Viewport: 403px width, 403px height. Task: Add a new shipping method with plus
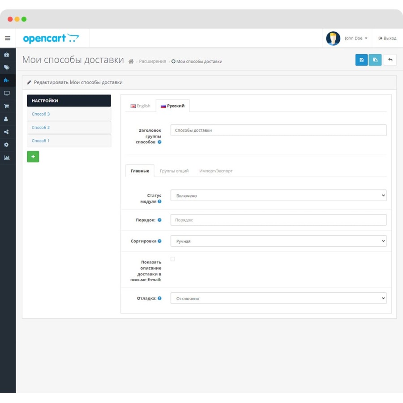tap(33, 157)
